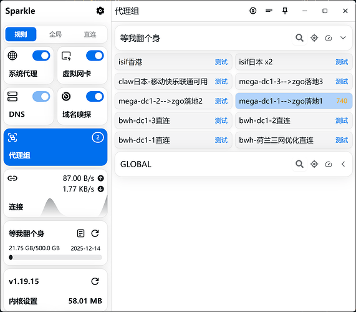356x312 pixels.
Task: Click the download arrow speed icon
Action: click(x=100, y=189)
